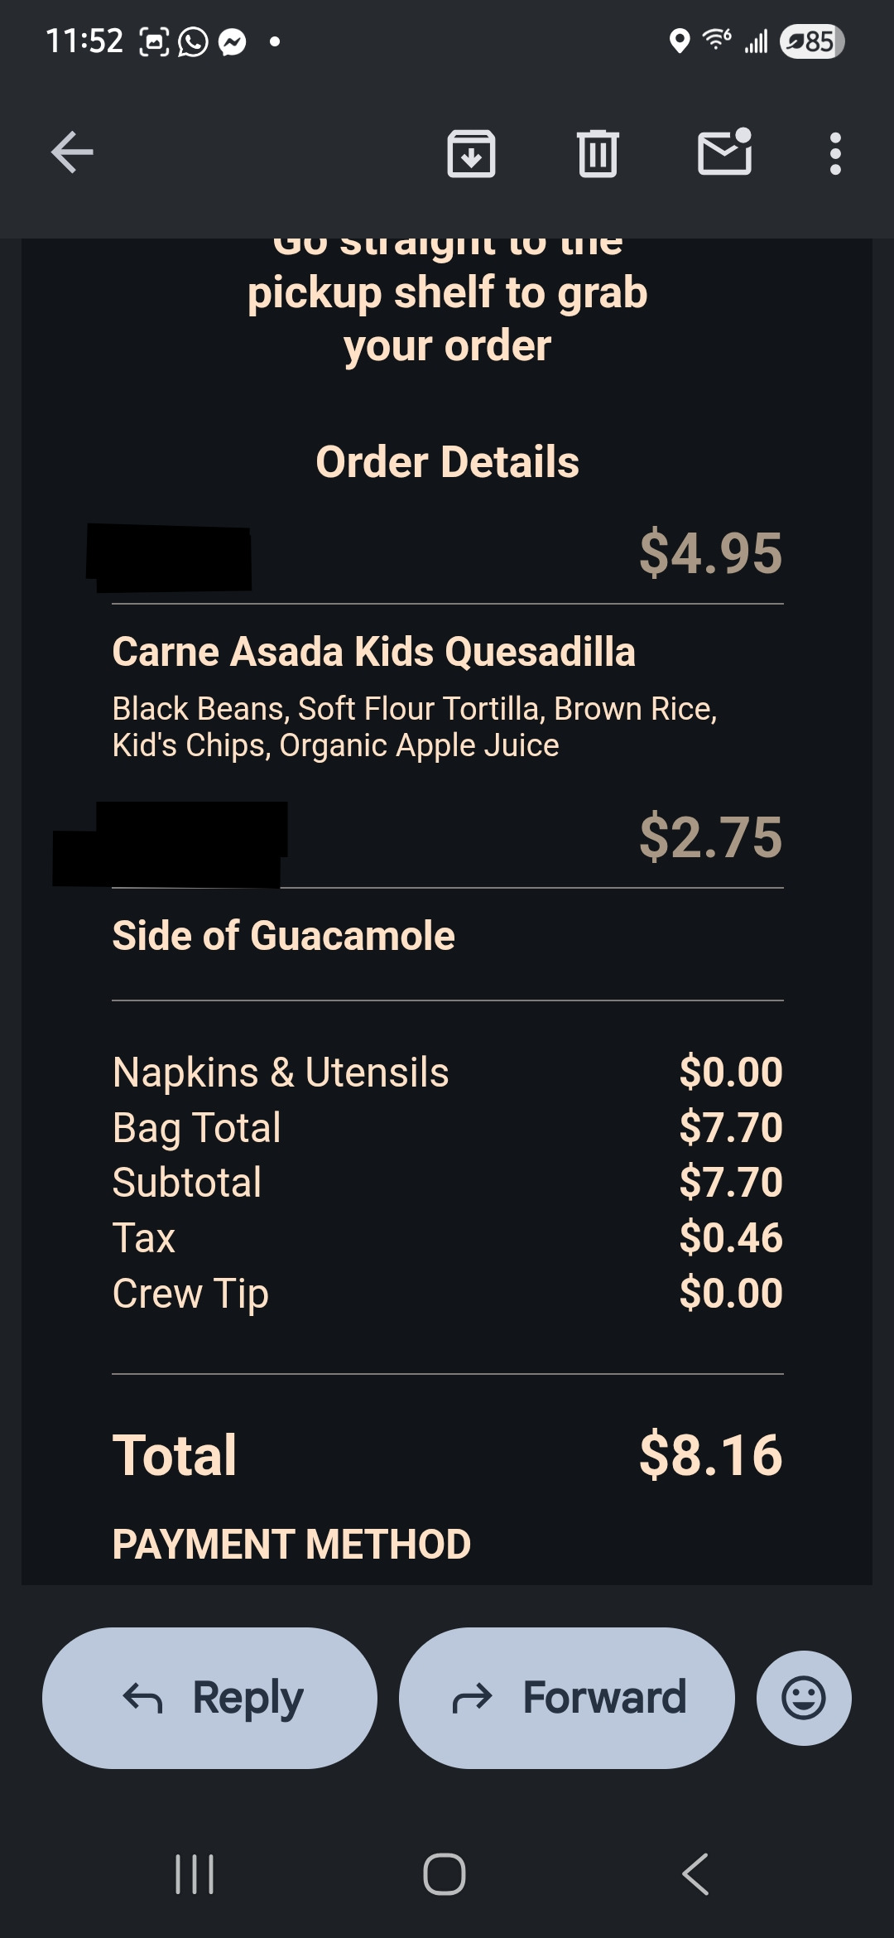The image size is (894, 1938).
Task: Tap the Messenger notification icon
Action: click(233, 41)
